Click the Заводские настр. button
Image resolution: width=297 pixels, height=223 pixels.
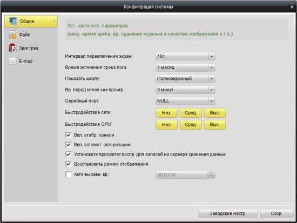tap(228, 213)
